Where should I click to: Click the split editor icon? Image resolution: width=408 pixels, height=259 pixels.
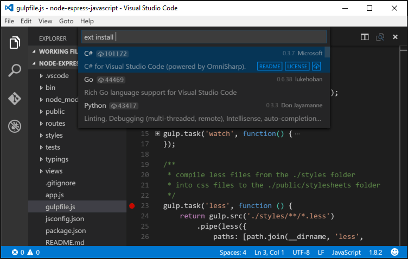[365, 37]
